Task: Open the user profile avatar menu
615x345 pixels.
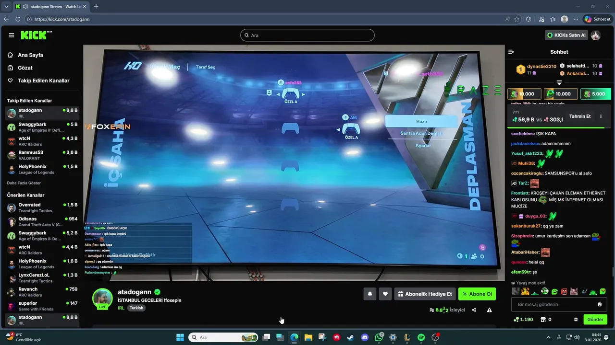Action: click(596, 35)
